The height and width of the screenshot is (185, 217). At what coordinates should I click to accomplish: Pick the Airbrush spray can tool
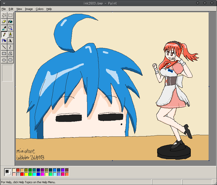point(4,41)
